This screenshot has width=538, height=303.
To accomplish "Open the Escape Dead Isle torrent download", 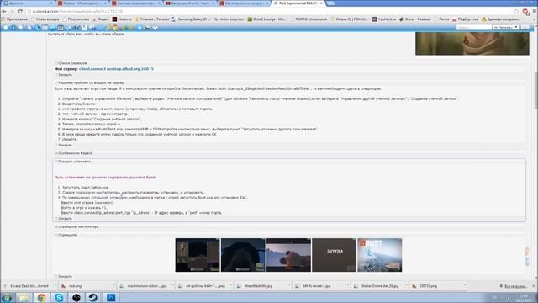I will pyautogui.click(x=27, y=286).
